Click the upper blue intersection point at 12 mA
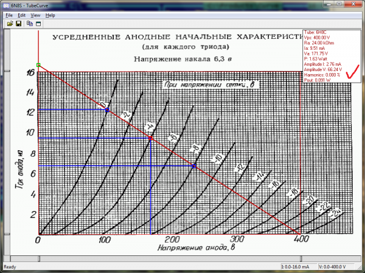 (x=107, y=109)
